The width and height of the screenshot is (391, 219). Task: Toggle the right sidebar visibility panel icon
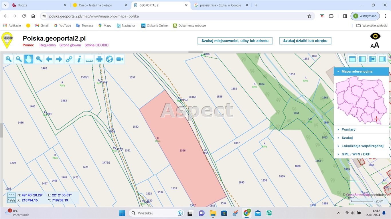[x=383, y=59]
